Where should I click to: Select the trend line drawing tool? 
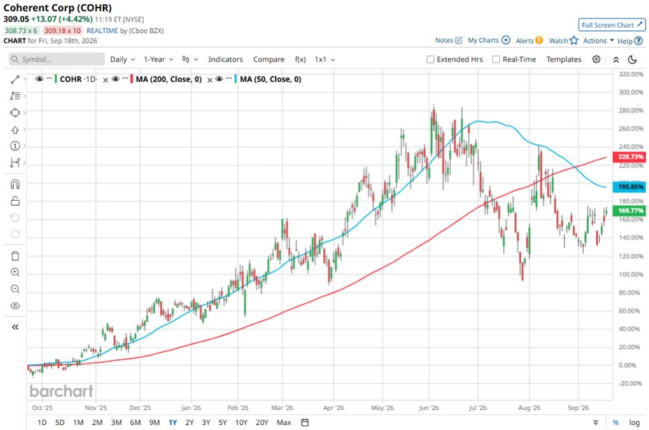click(15, 79)
